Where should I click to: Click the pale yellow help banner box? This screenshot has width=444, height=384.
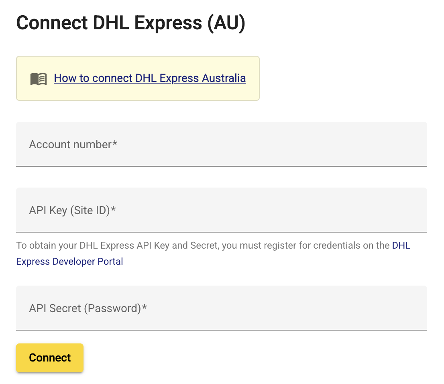point(138,78)
